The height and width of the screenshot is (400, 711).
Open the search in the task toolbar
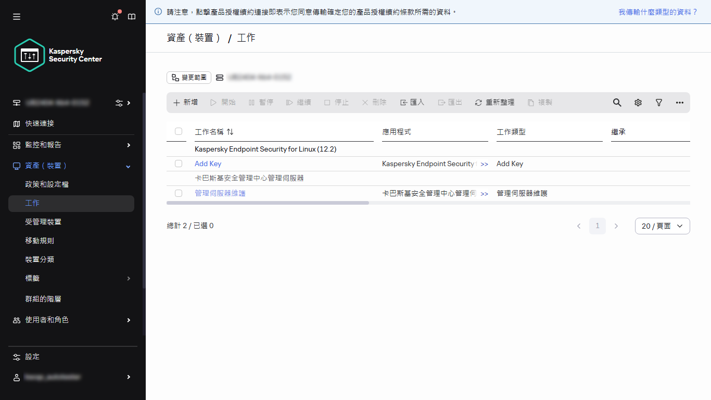(x=617, y=103)
